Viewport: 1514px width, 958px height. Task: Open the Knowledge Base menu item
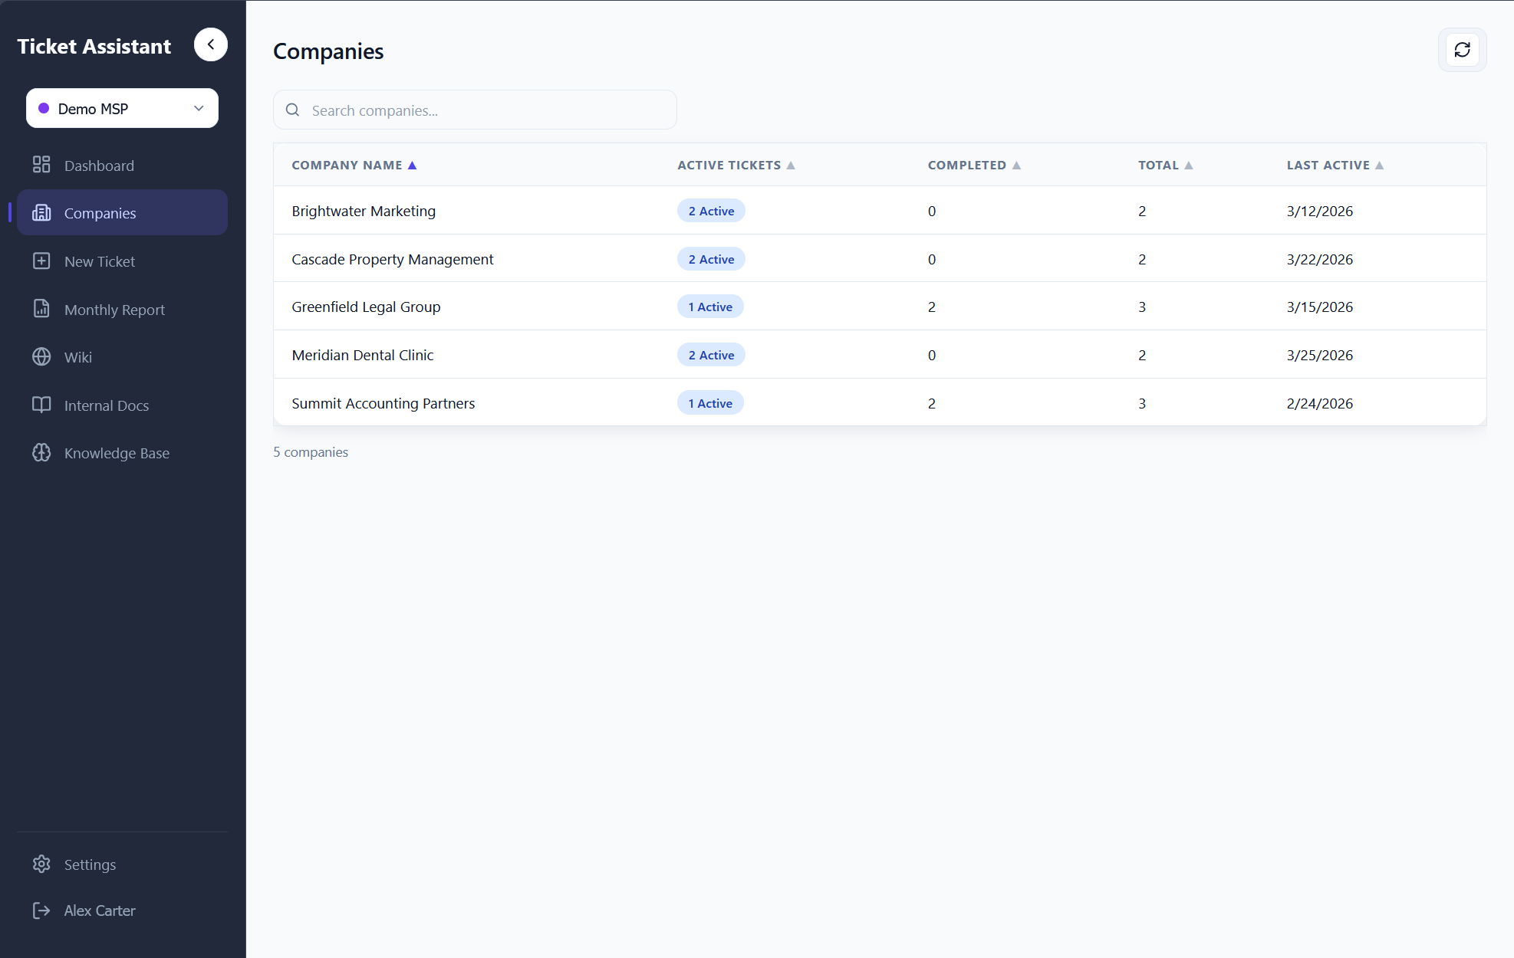[117, 453]
